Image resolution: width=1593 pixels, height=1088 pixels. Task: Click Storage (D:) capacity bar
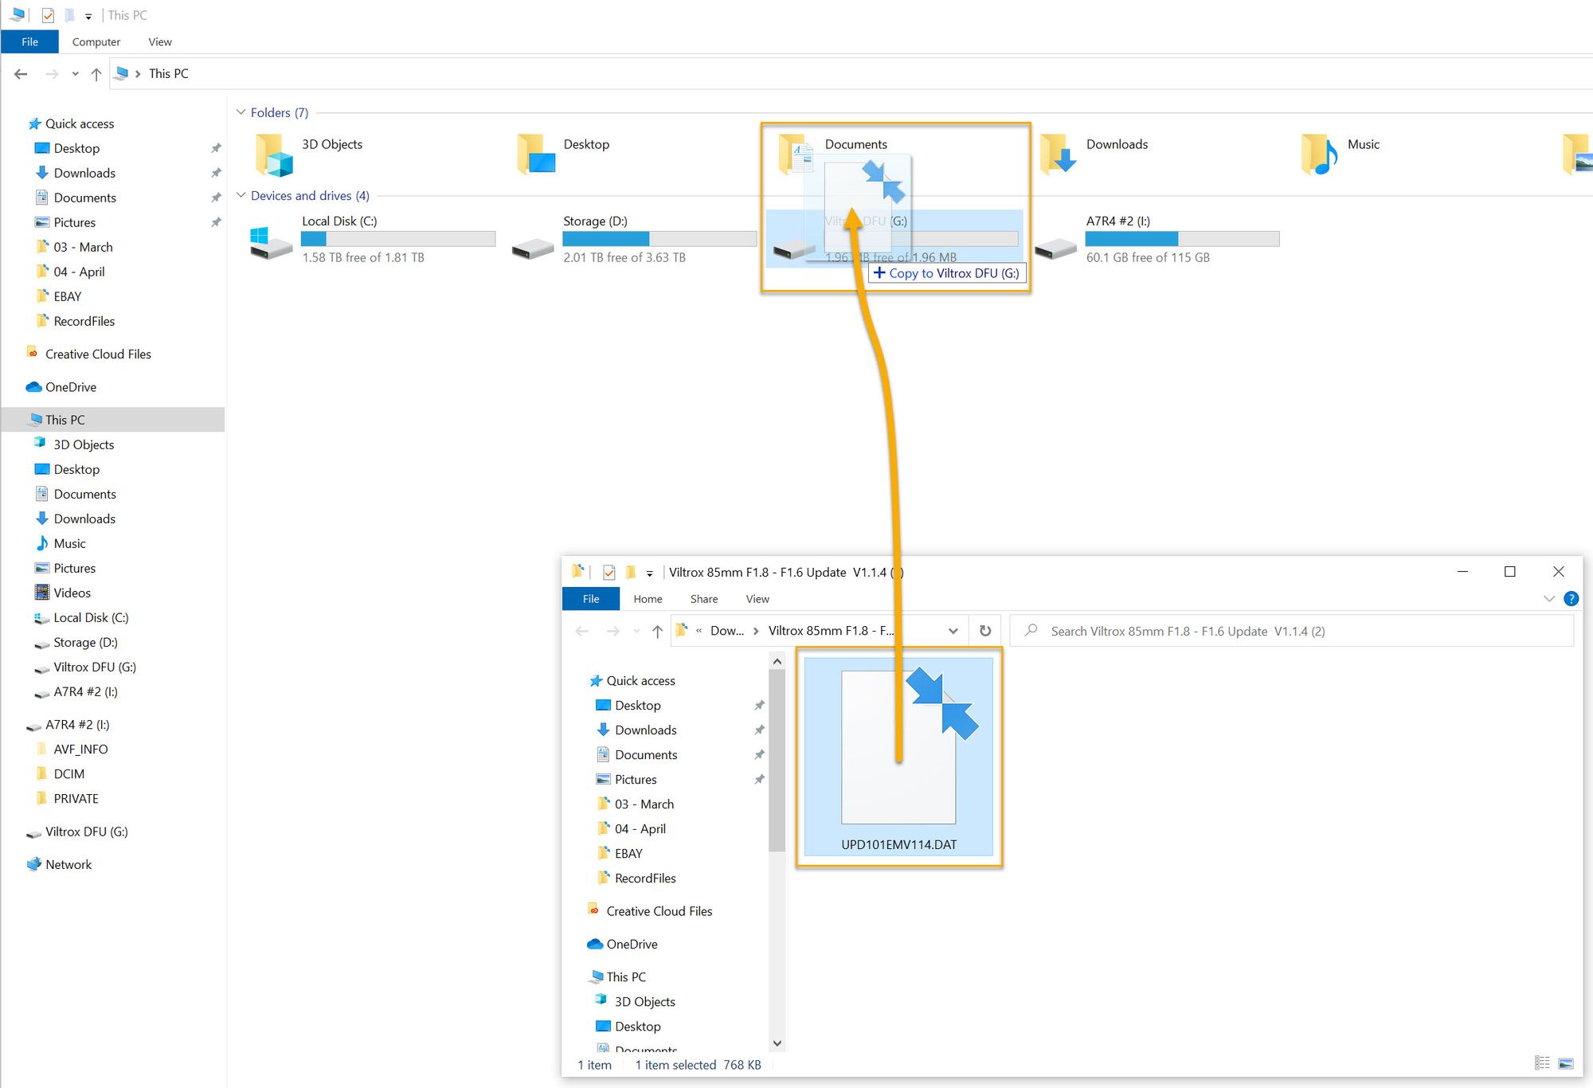tap(660, 238)
